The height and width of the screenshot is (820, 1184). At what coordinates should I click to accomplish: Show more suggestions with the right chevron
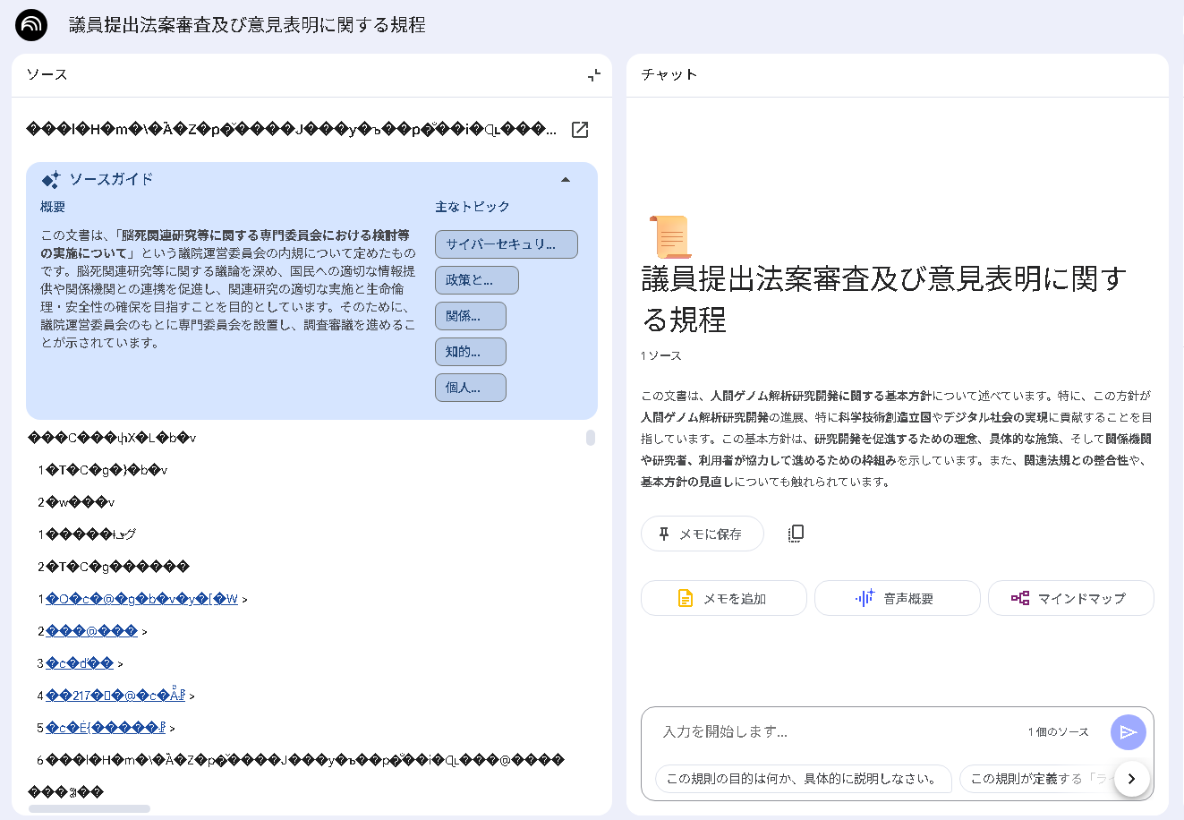[x=1131, y=779]
